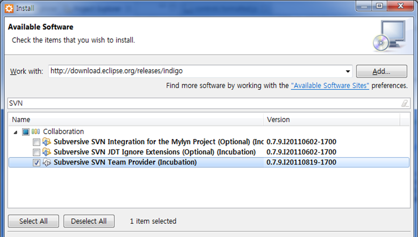Clear the SVN filter text with eraser icon
The height and width of the screenshot is (237, 418).
tap(405, 103)
